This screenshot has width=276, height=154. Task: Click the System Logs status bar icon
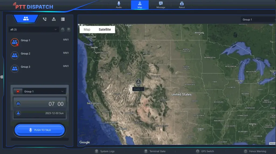[x=96, y=151]
